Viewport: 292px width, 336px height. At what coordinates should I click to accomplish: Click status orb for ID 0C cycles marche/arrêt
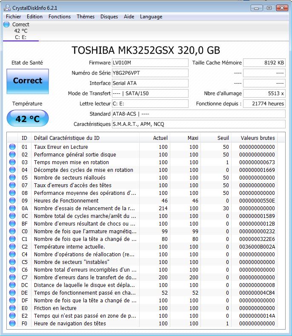(12, 216)
